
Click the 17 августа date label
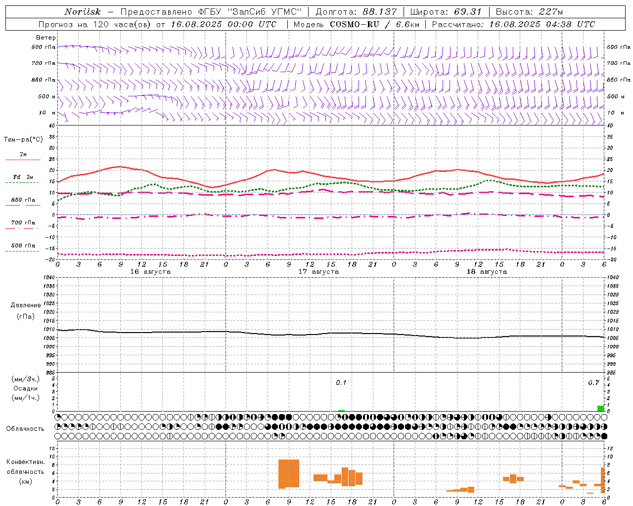[x=318, y=272]
